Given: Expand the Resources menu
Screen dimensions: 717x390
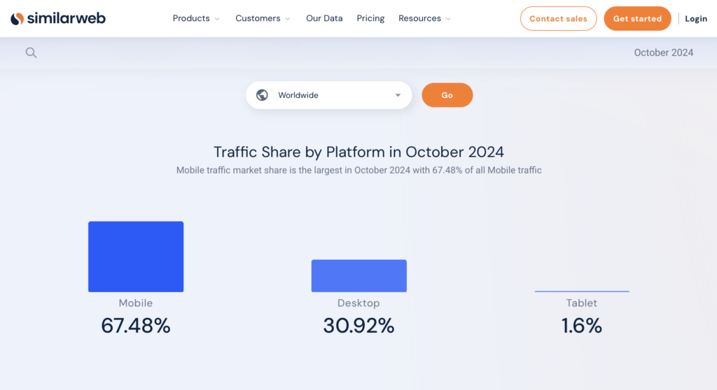Looking at the screenshot, I should pyautogui.click(x=424, y=19).
